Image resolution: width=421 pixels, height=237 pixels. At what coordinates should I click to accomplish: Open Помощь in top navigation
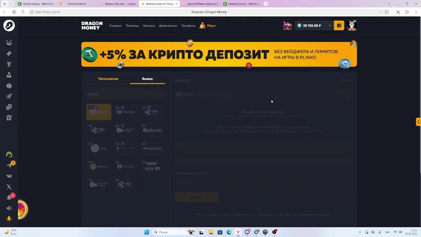click(x=132, y=26)
